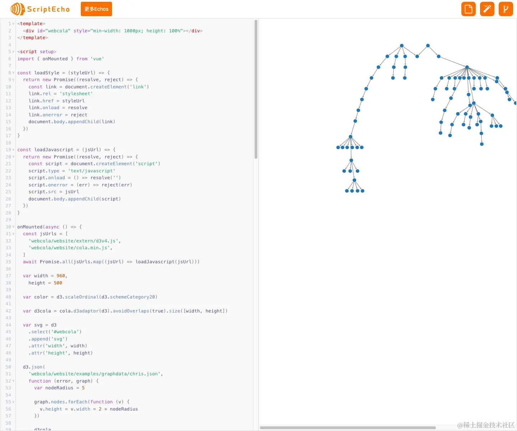Fold the jsUrls array at line 31
This screenshot has width=517, height=431.
click(x=14, y=234)
